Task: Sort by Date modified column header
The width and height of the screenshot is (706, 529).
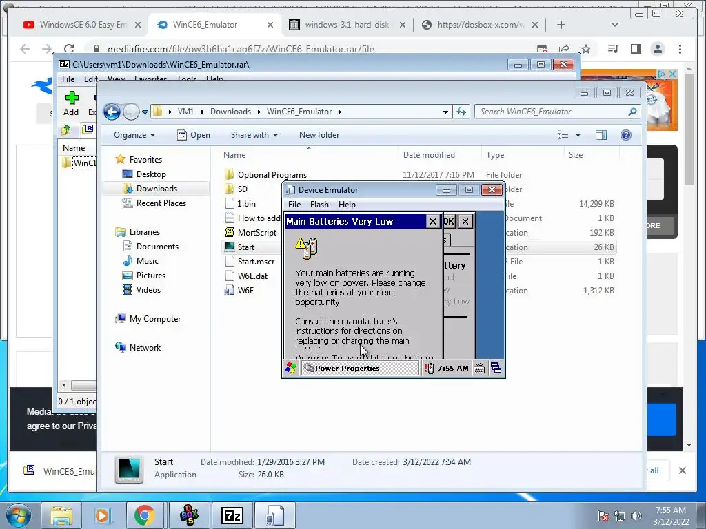Action: pos(429,155)
